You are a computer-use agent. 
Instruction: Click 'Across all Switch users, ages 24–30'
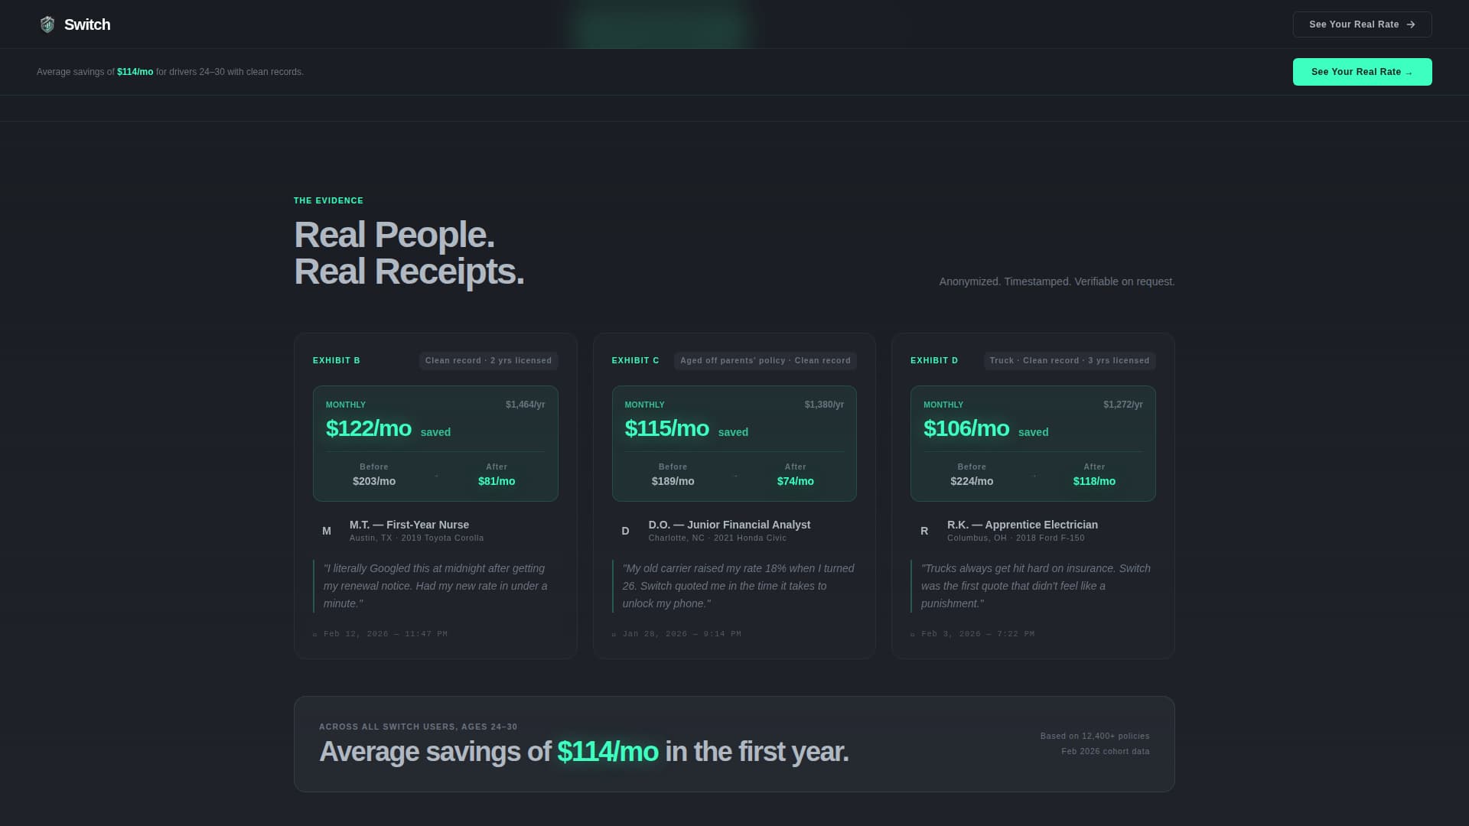click(419, 727)
